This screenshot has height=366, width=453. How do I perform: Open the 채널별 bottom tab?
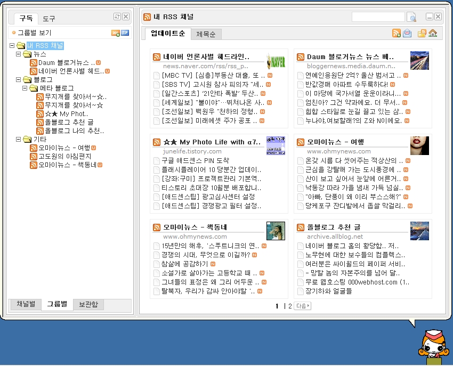pyautogui.click(x=26, y=304)
